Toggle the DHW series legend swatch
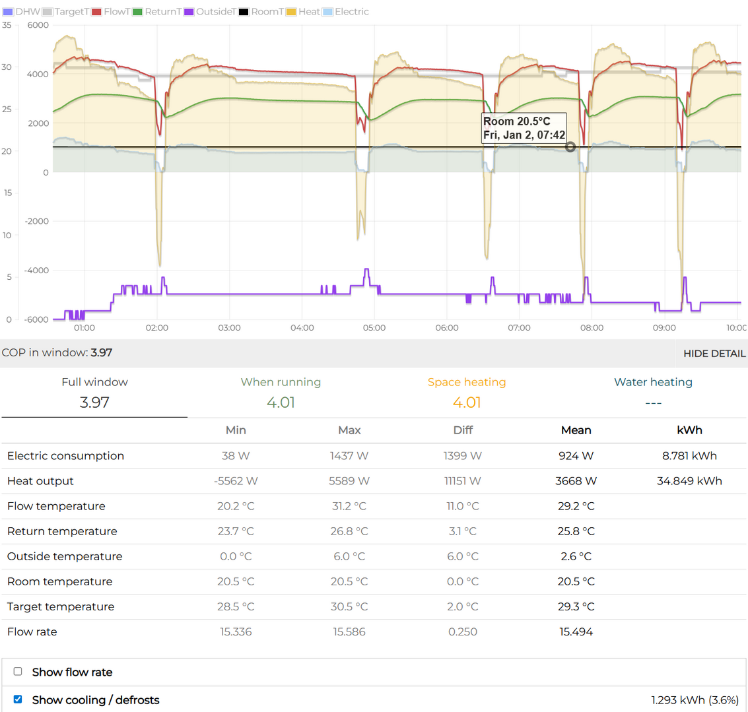 pyautogui.click(x=8, y=12)
